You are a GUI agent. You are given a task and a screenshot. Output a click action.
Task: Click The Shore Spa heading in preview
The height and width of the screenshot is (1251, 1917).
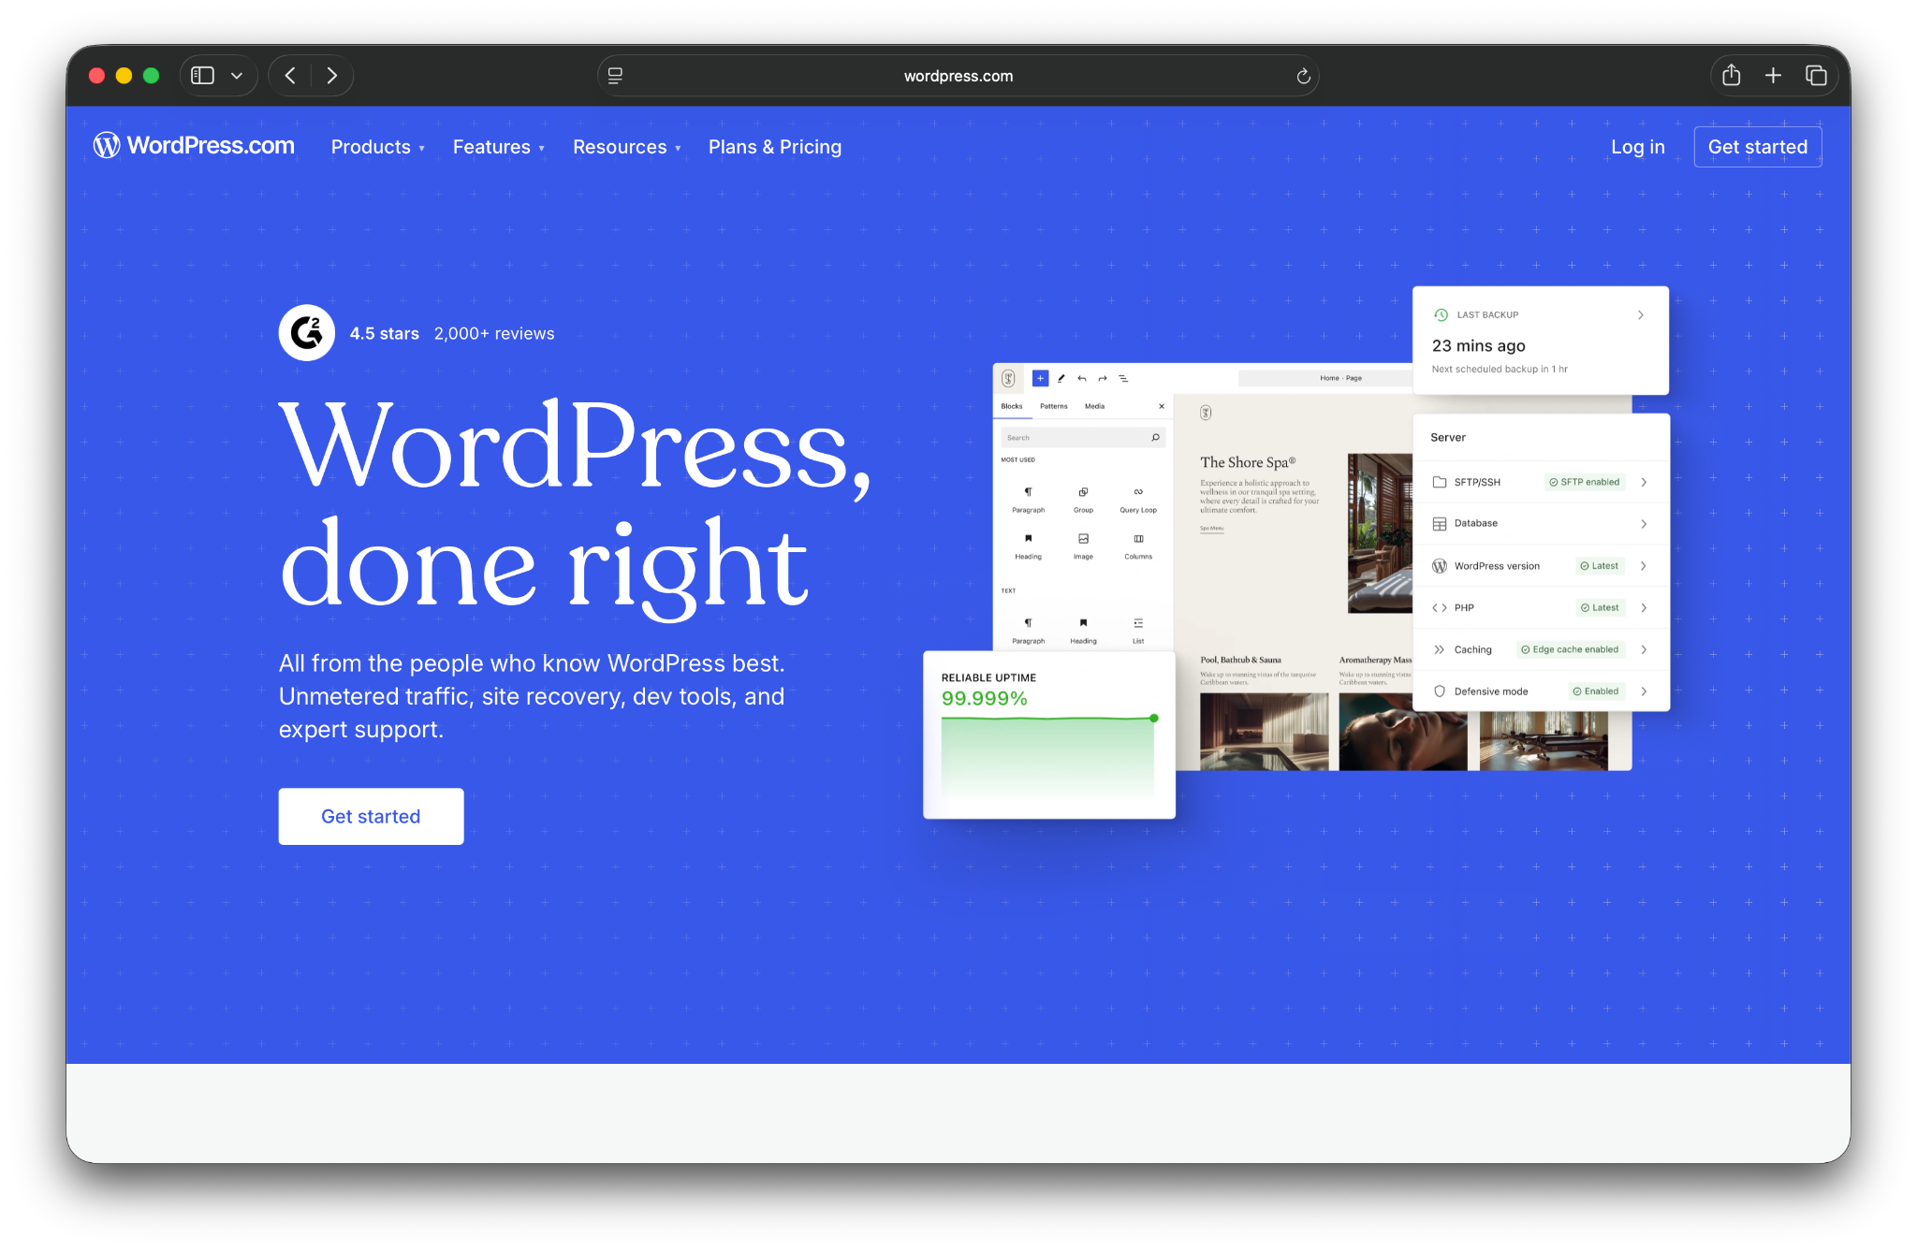click(1248, 462)
